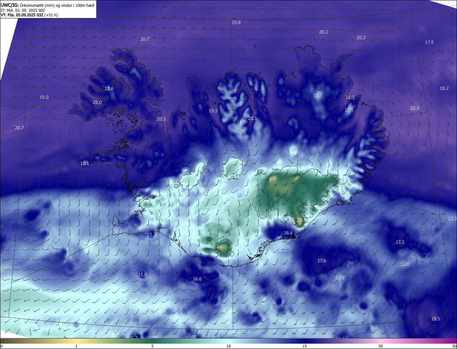
Task: Click the '(+51 h)' forecast offset text
Action: (x=51, y=15)
